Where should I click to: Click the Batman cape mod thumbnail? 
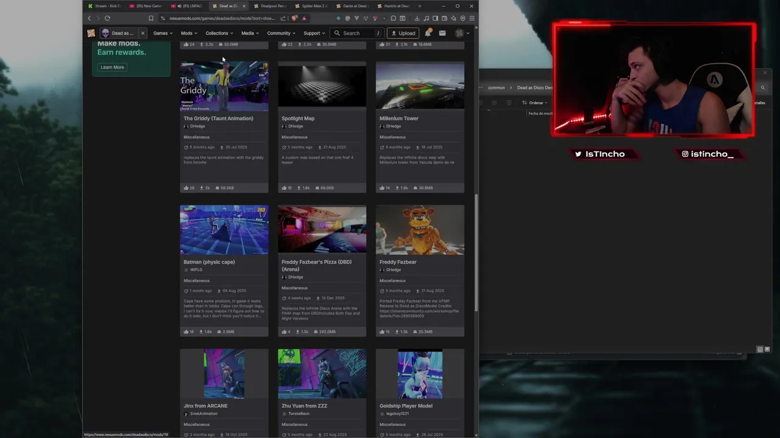(x=224, y=229)
